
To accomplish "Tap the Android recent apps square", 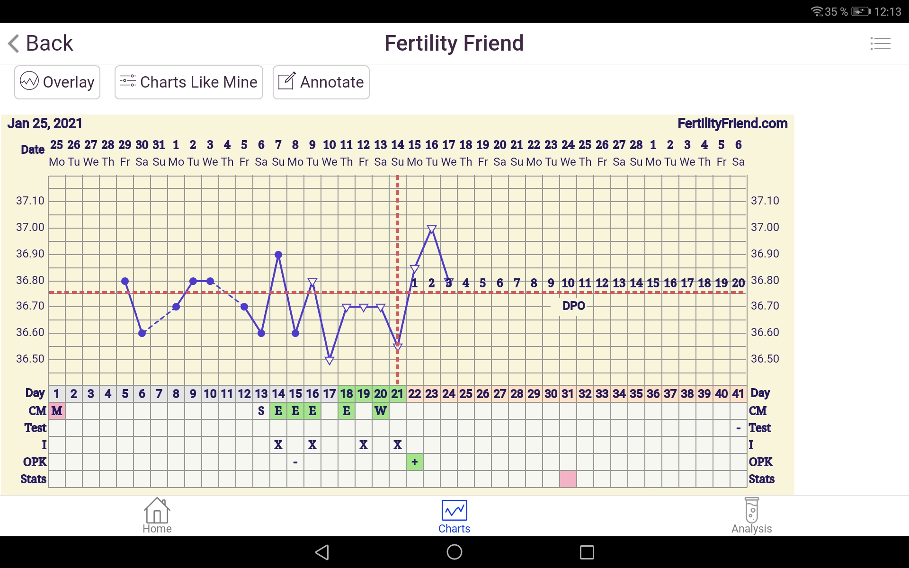I will (587, 552).
